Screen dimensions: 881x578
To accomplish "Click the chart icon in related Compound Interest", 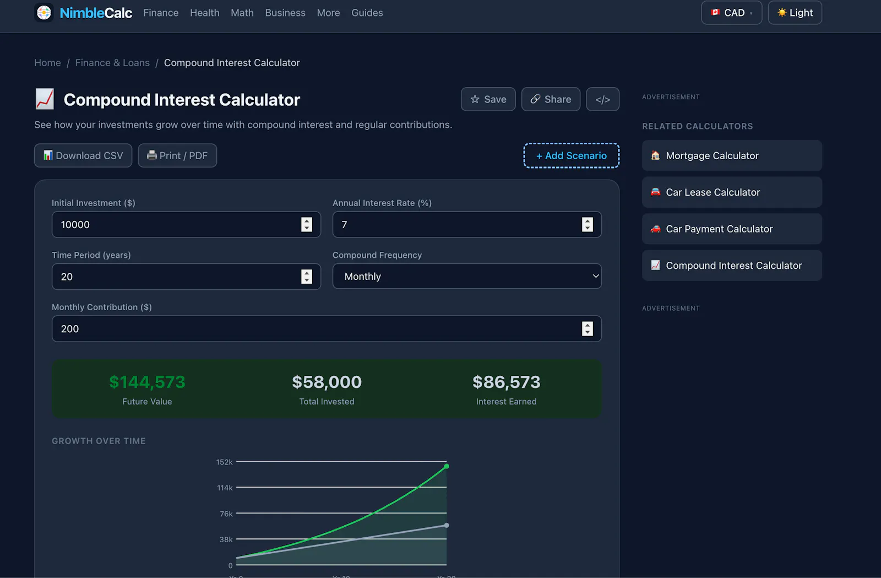I will (x=655, y=265).
